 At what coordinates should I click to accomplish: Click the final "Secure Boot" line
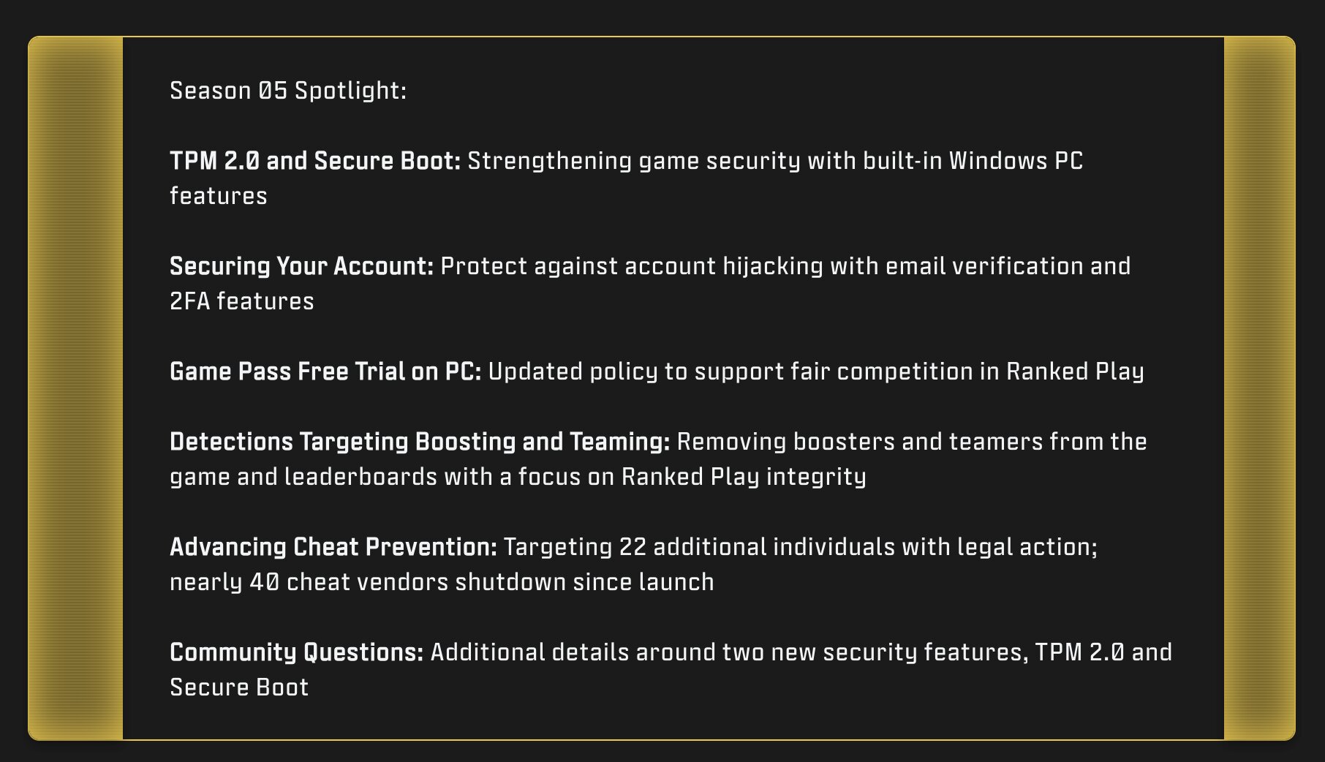pos(239,687)
